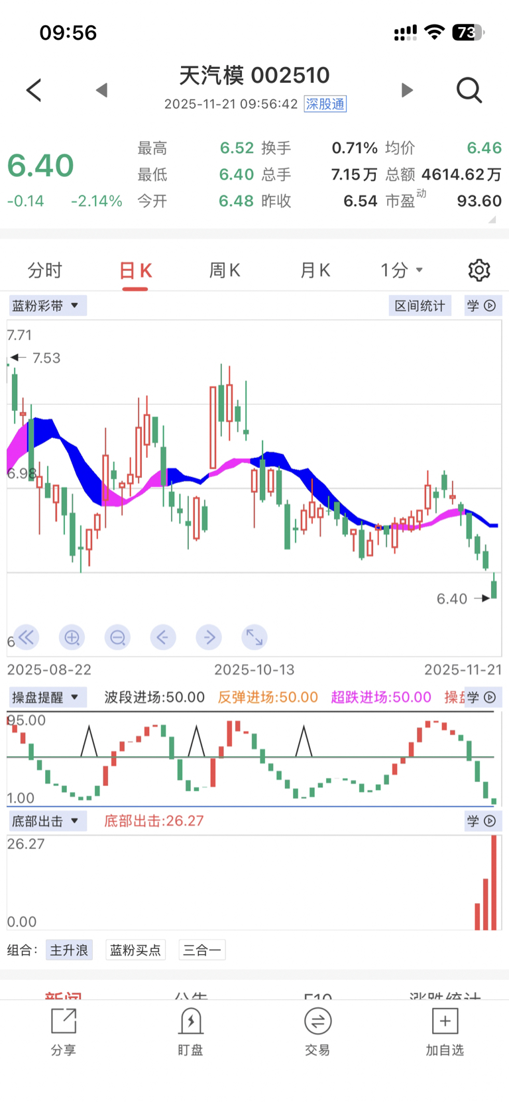The width and height of the screenshot is (509, 1102).
Task: Select the 主升浪 combination
Action: (x=69, y=950)
